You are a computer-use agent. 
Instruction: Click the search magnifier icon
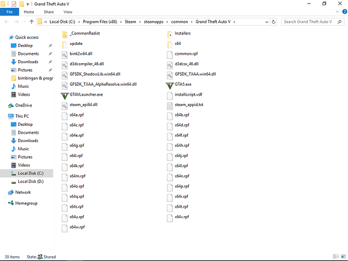tap(340, 22)
